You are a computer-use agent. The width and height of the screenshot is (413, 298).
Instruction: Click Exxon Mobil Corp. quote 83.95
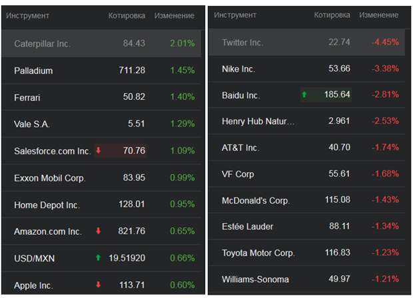click(134, 178)
